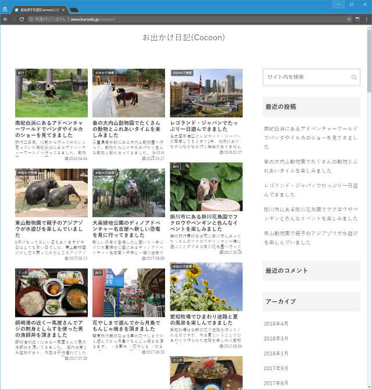Open the 2017年8月 archive
The width and height of the screenshot is (372, 390).
(276, 383)
